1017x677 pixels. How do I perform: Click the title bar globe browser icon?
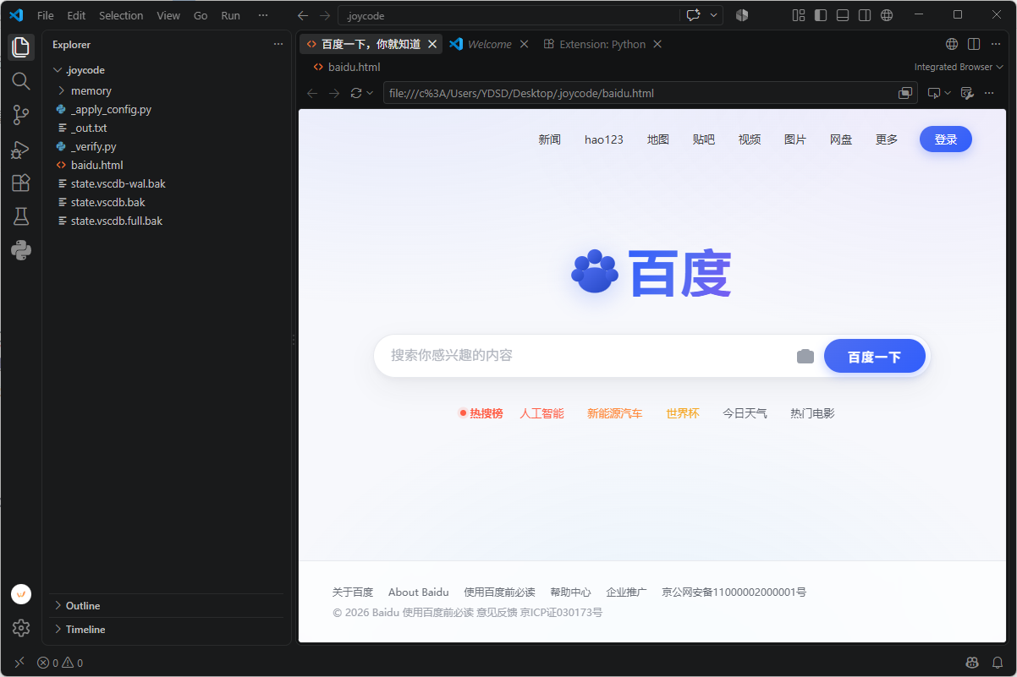(887, 15)
